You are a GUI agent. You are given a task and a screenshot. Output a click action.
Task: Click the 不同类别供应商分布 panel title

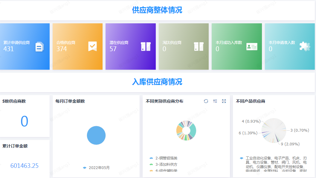point(164,101)
